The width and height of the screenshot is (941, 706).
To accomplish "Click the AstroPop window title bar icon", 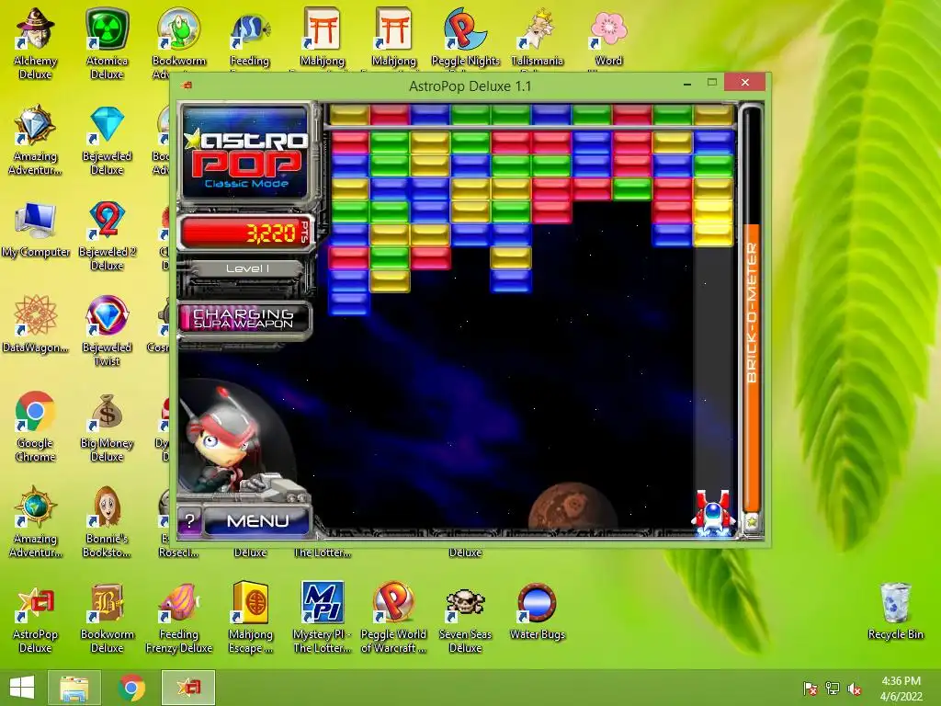I will 187,85.
